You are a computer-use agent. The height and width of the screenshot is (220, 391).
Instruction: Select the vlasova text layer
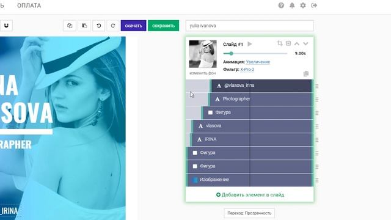coord(252,126)
